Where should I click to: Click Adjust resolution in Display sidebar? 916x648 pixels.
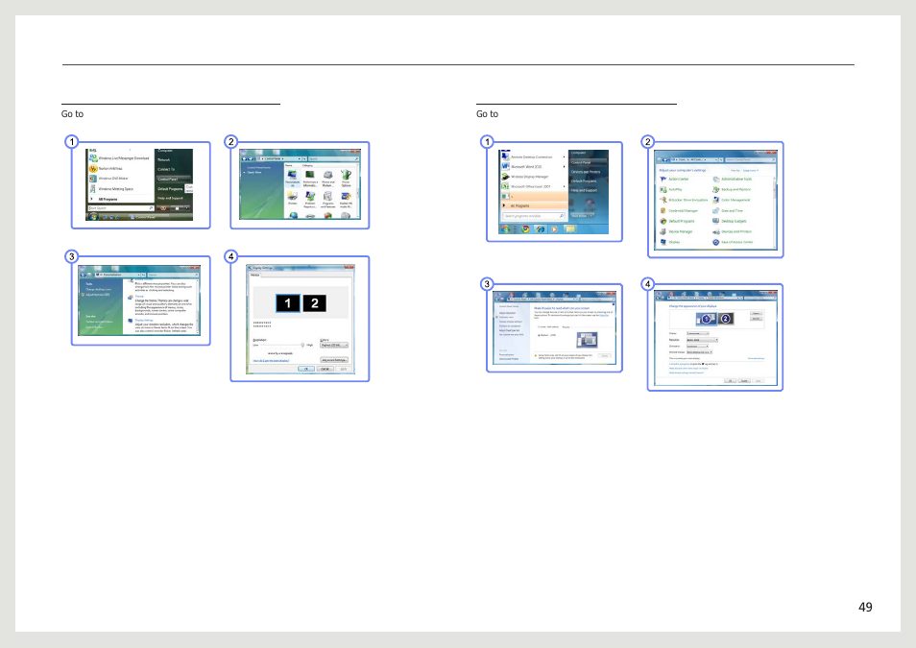click(x=507, y=313)
